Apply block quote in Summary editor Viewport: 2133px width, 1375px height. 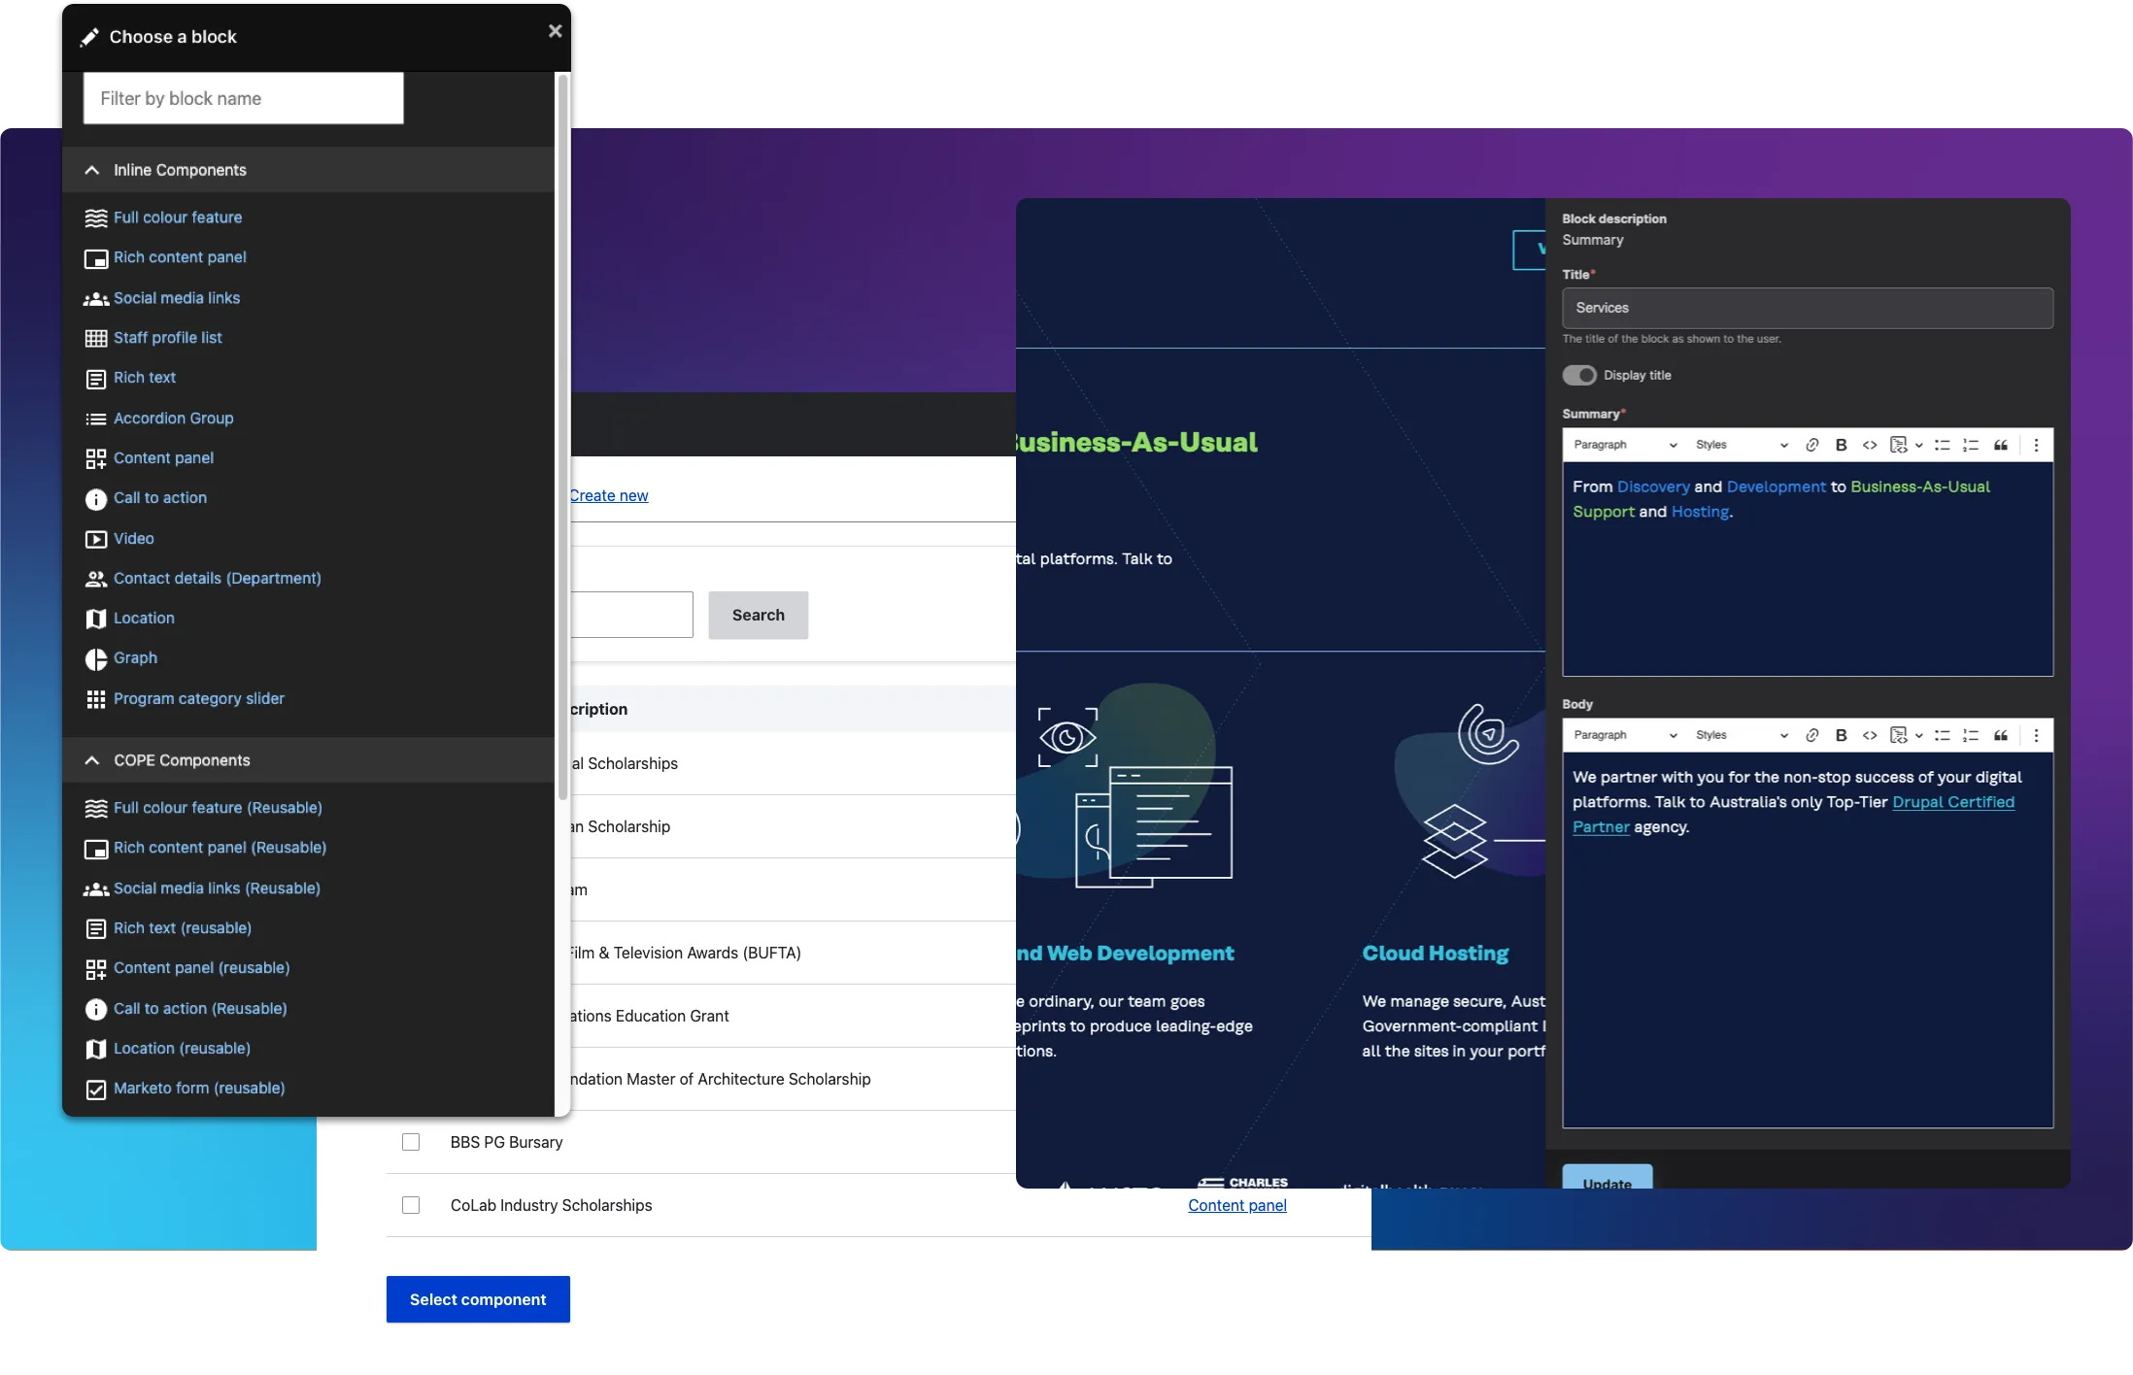point(2001,446)
